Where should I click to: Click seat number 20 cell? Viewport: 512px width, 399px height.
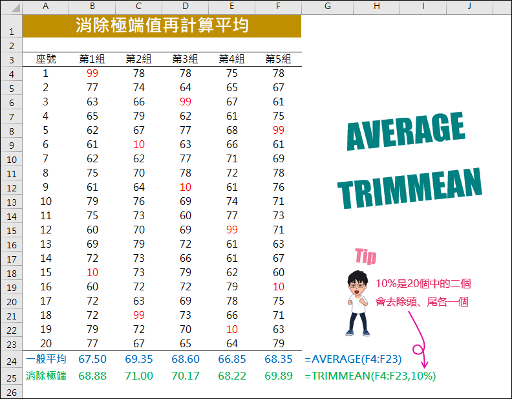46,343
